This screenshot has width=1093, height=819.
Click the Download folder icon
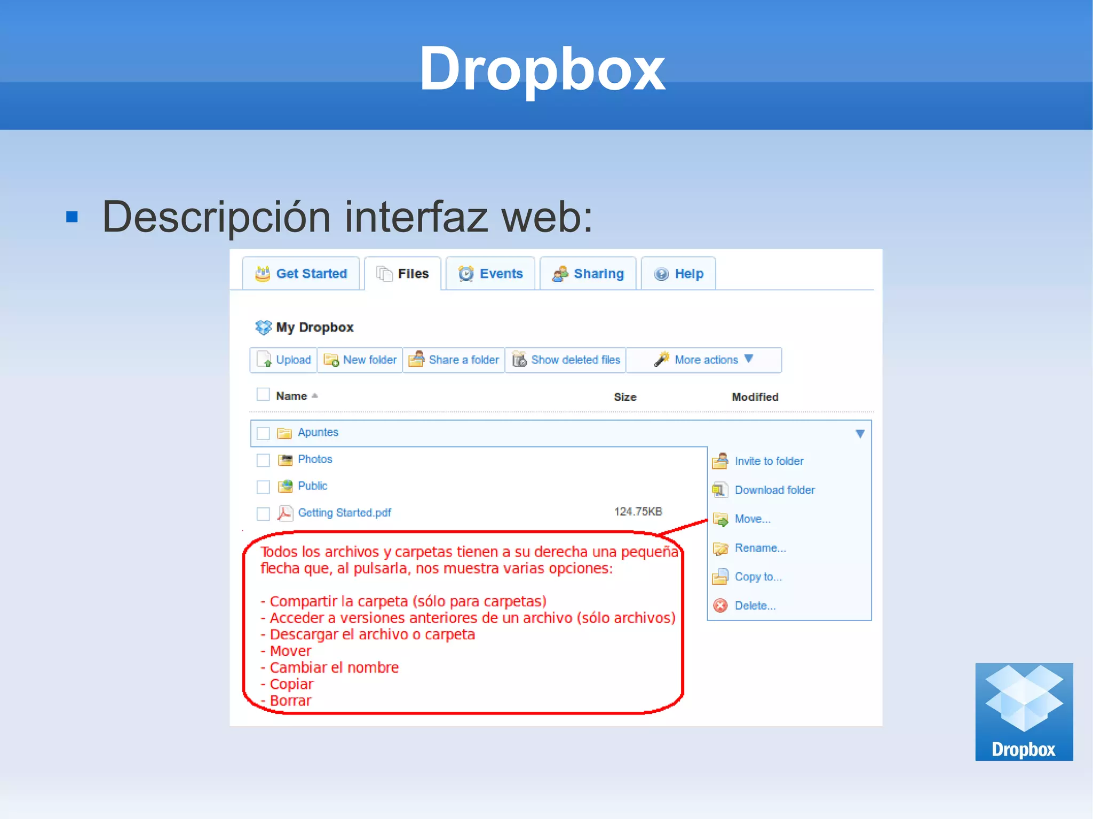[720, 490]
